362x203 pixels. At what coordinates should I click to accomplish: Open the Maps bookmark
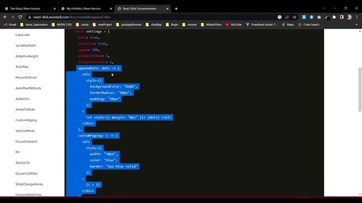coord(288,25)
